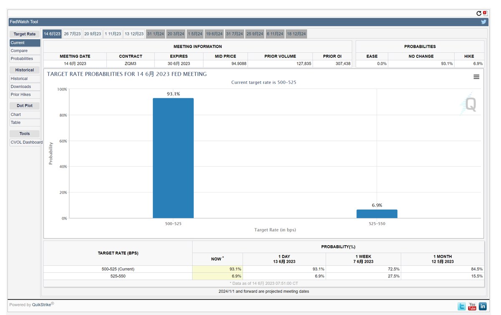Open the Current target rate view
The height and width of the screenshot is (315, 501).
pos(25,43)
